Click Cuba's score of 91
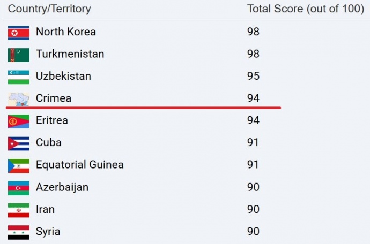 (253, 143)
